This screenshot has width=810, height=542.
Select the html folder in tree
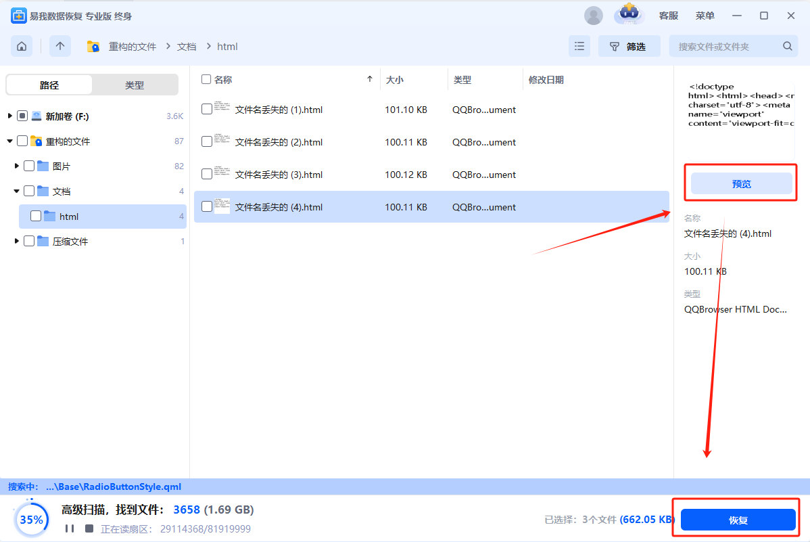tap(102, 216)
